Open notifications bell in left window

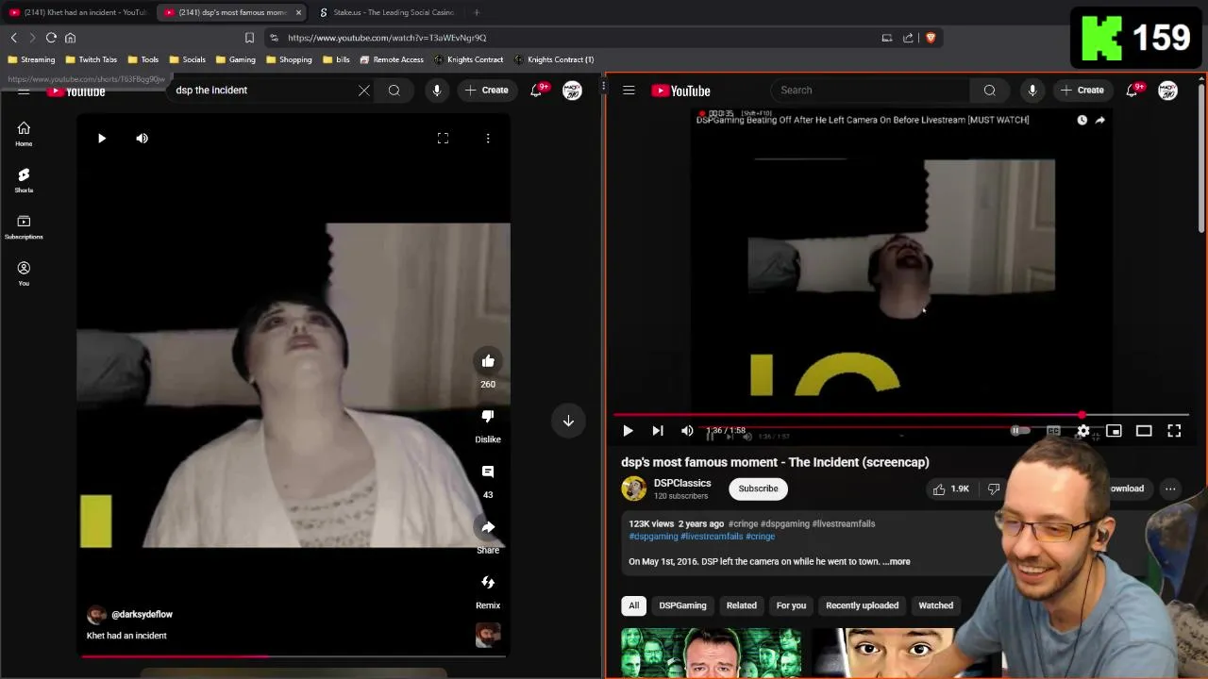tap(536, 91)
